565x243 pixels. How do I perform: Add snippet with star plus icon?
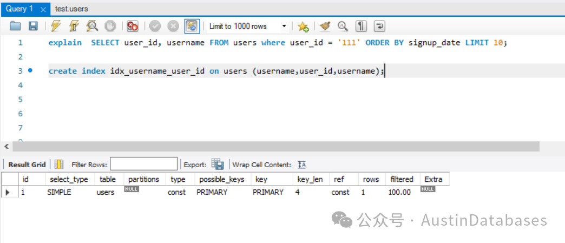tap(303, 26)
